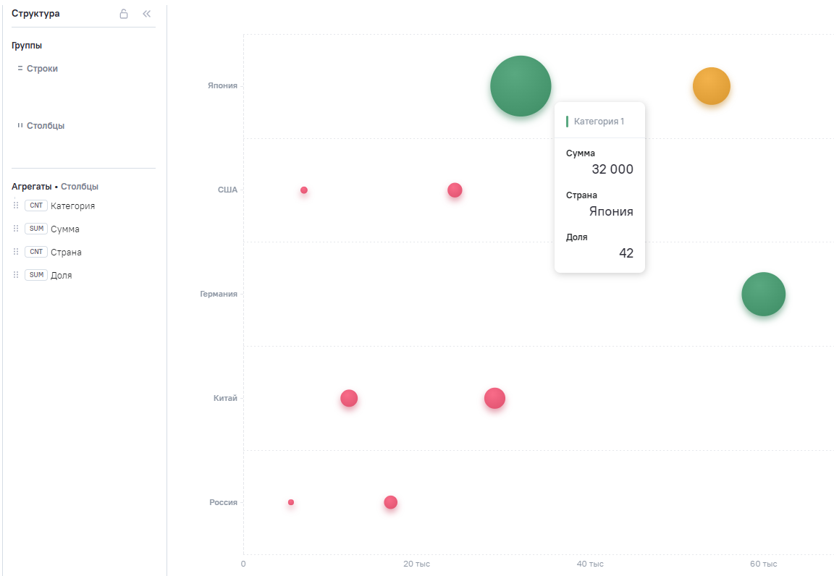Screen dimensions: 834x576
Task: Toggle the SUM badge on Сумма
Action: [x=36, y=229]
